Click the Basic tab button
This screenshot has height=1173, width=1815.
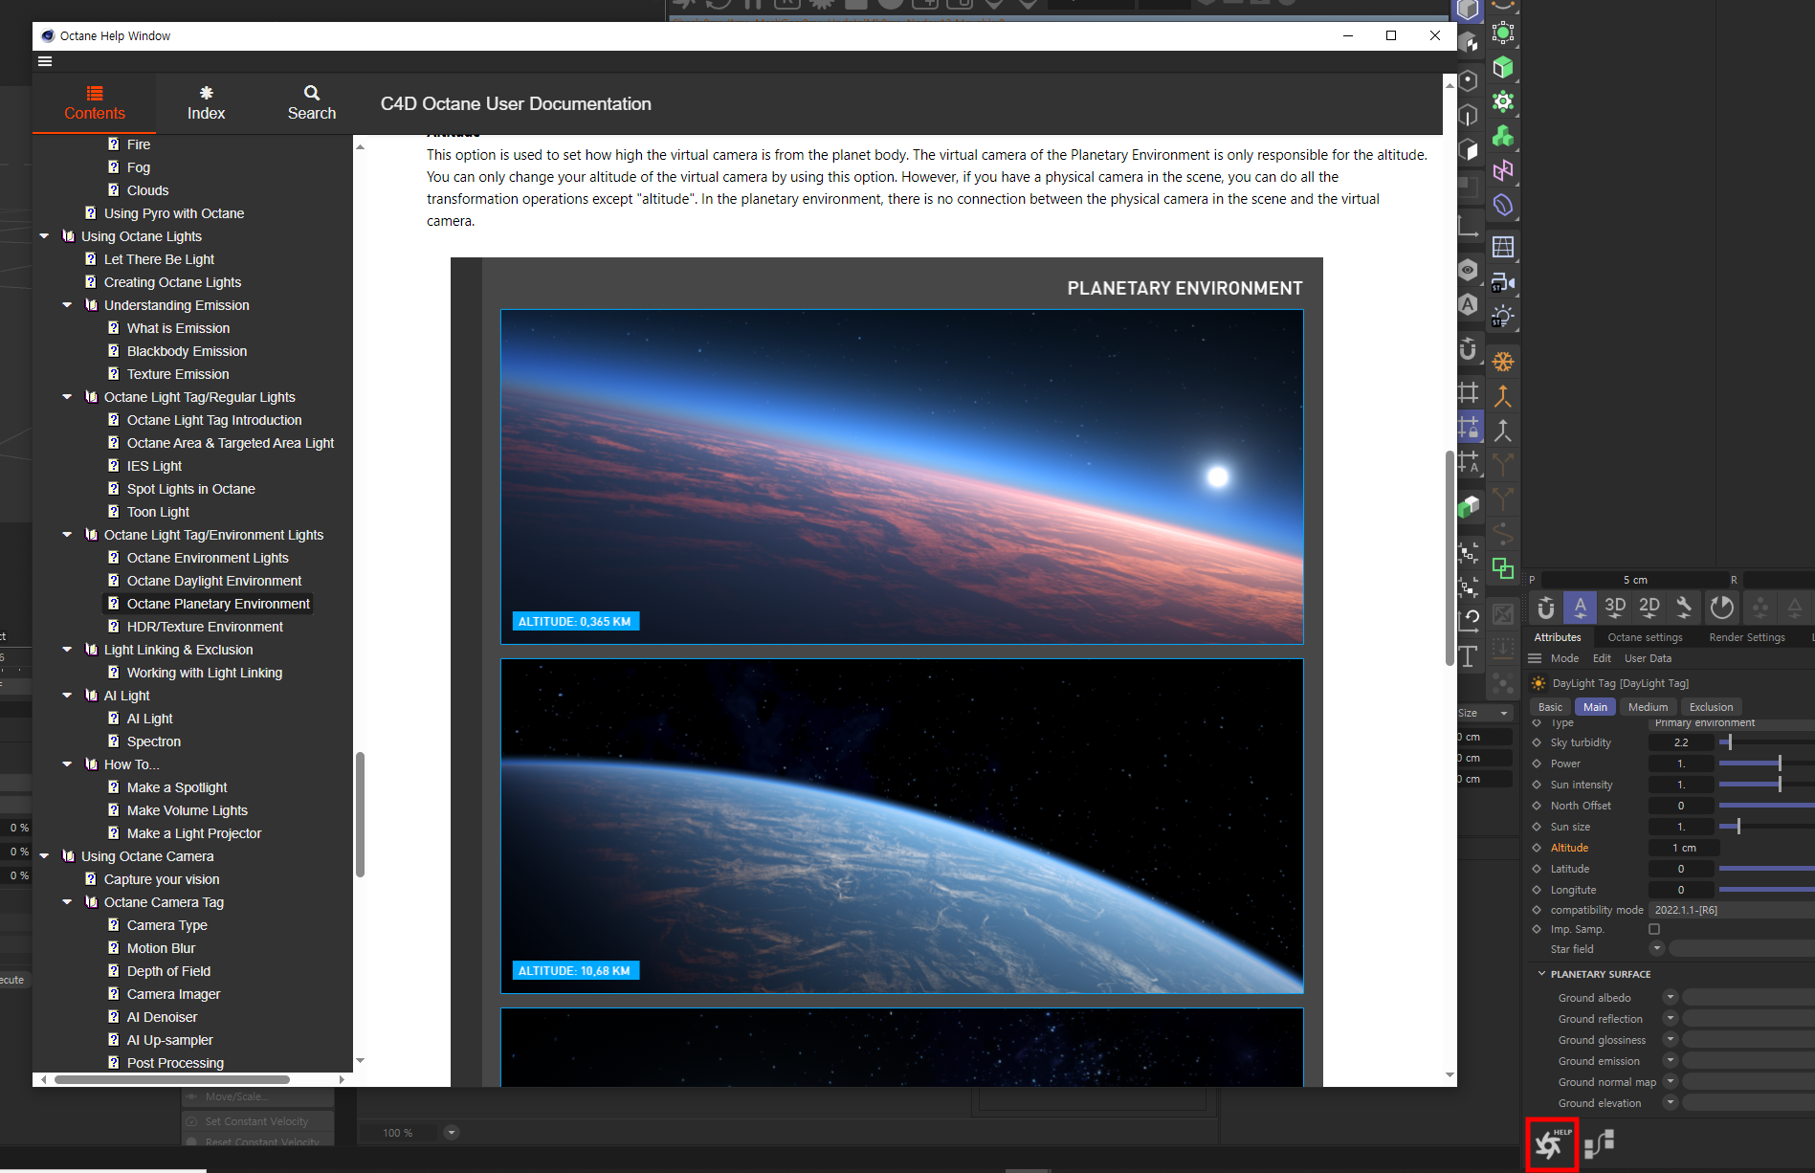(1550, 707)
